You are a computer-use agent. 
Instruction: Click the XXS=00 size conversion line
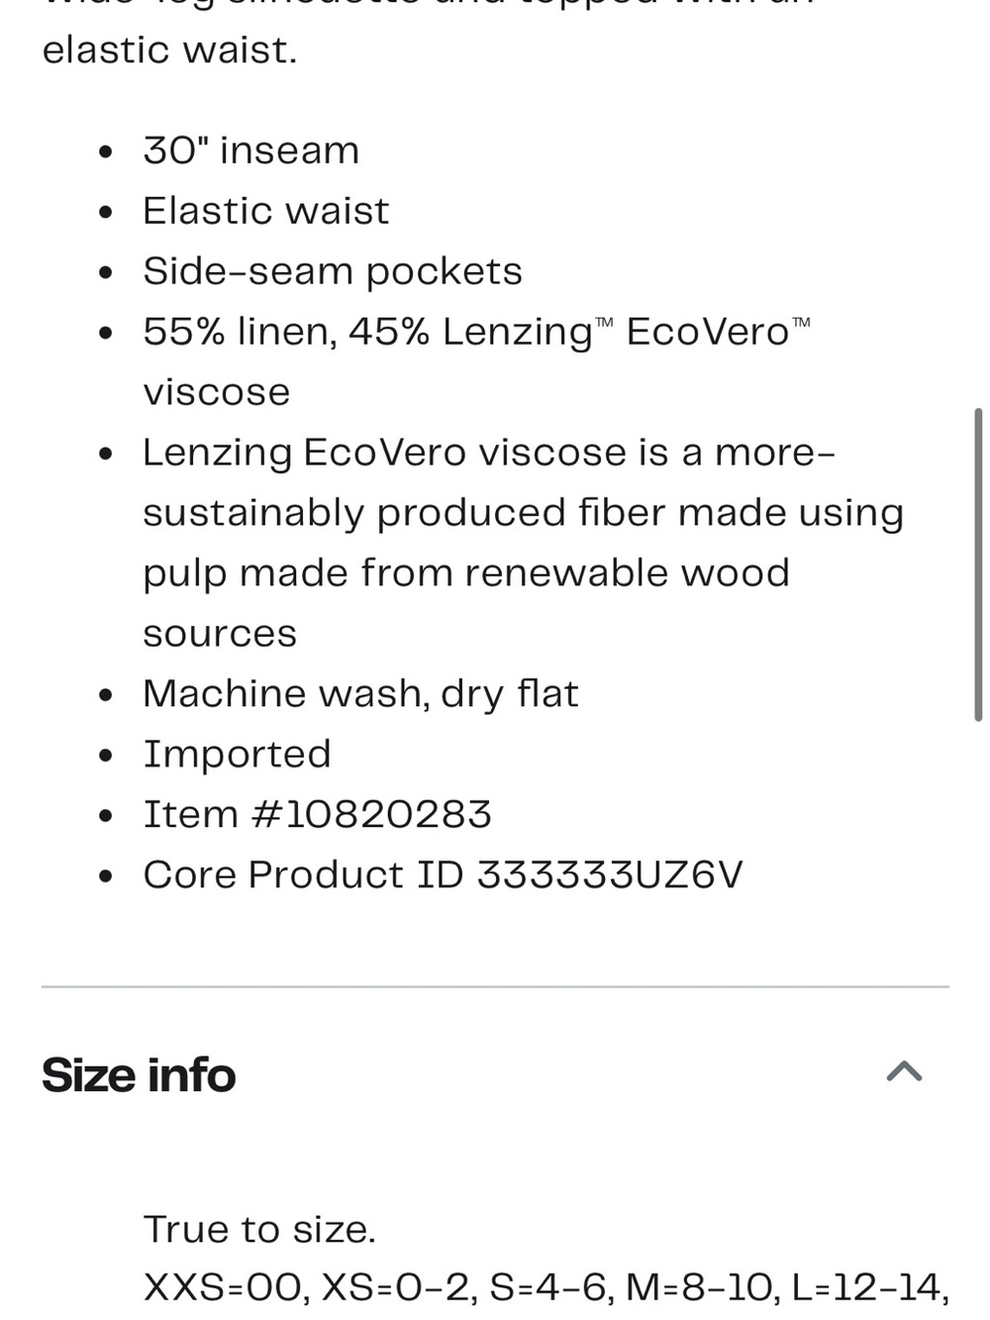click(x=546, y=1287)
